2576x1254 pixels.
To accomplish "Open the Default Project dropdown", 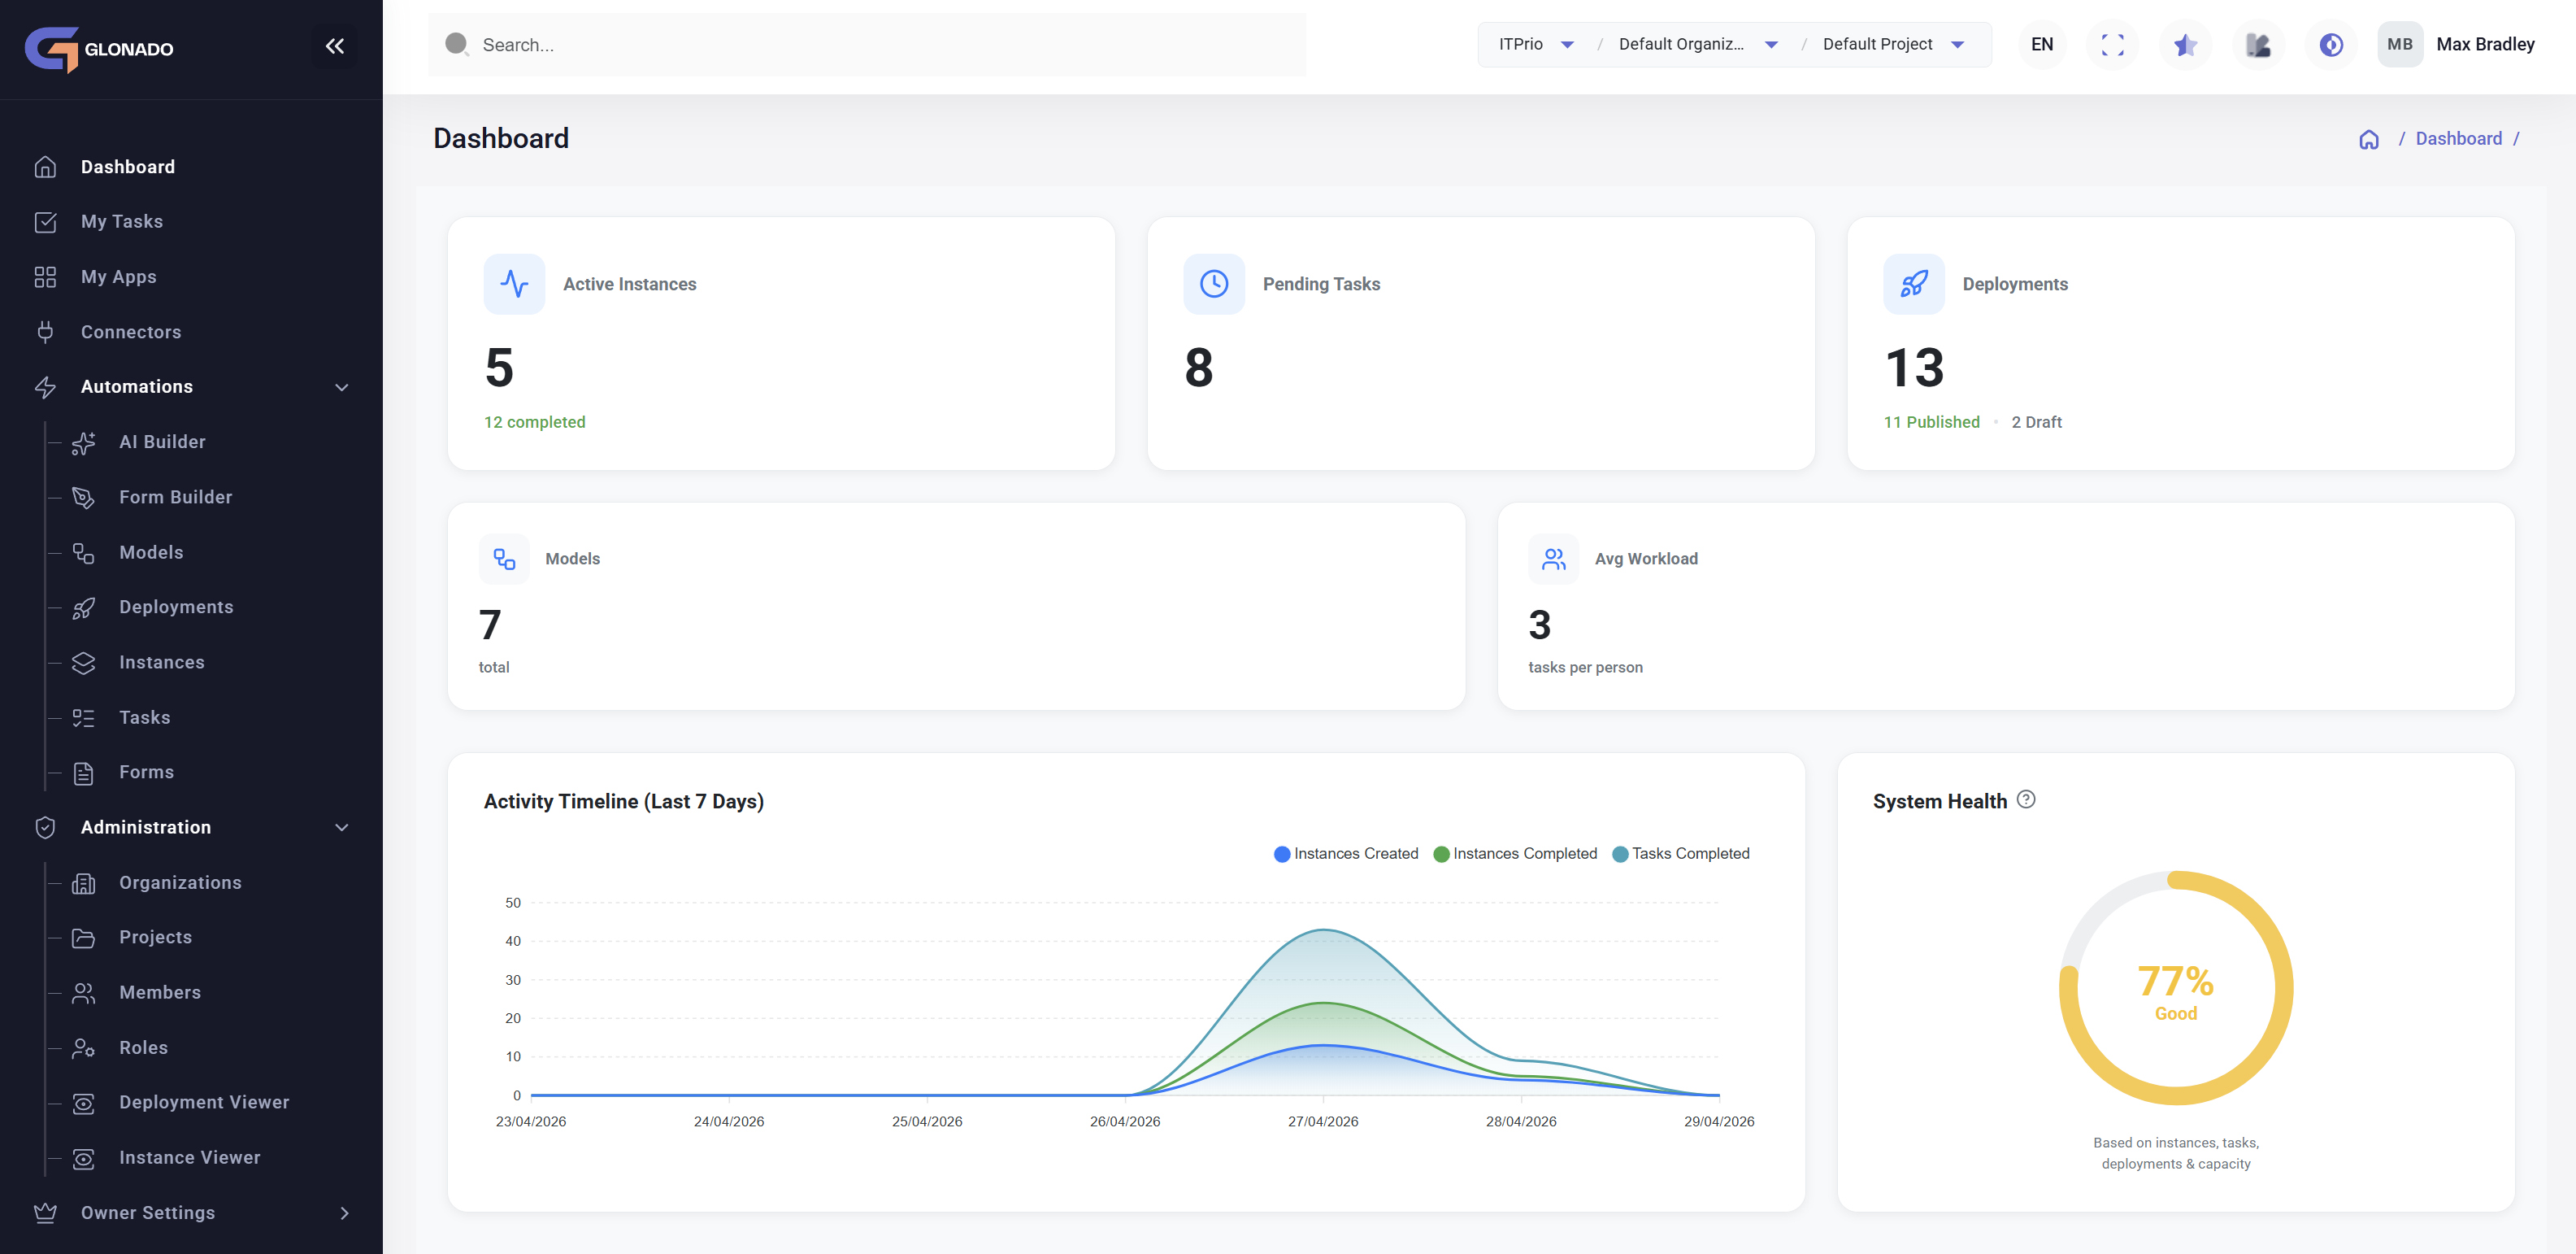I will (x=1893, y=44).
